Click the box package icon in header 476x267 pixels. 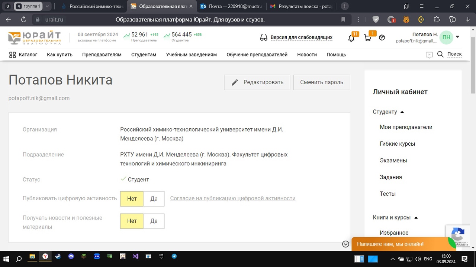click(382, 37)
